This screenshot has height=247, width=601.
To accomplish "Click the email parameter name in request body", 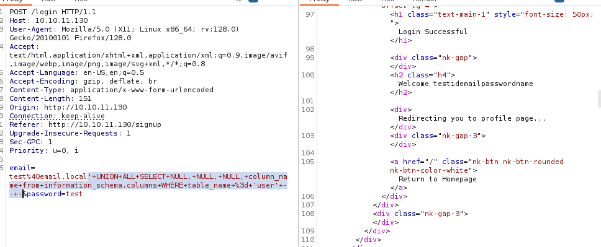I will coord(20,168).
